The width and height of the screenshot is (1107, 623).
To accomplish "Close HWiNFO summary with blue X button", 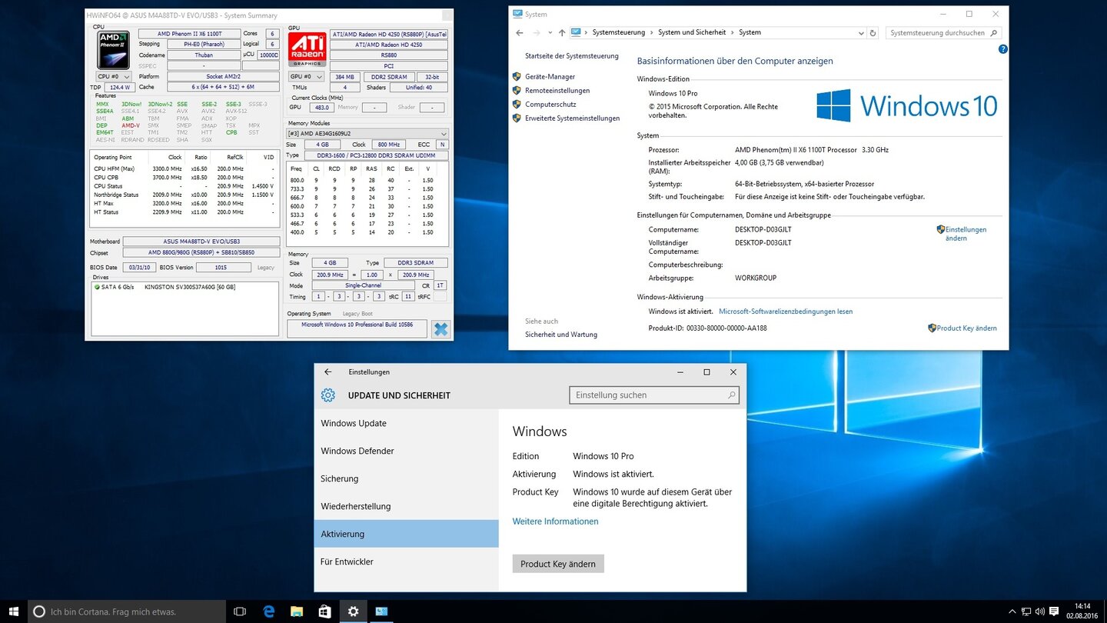I will pyautogui.click(x=440, y=329).
